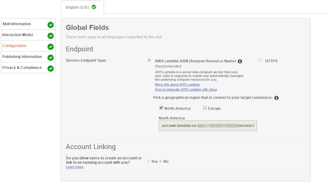Click the info icon after geographical region text
The image size is (328, 184).
coord(276,98)
